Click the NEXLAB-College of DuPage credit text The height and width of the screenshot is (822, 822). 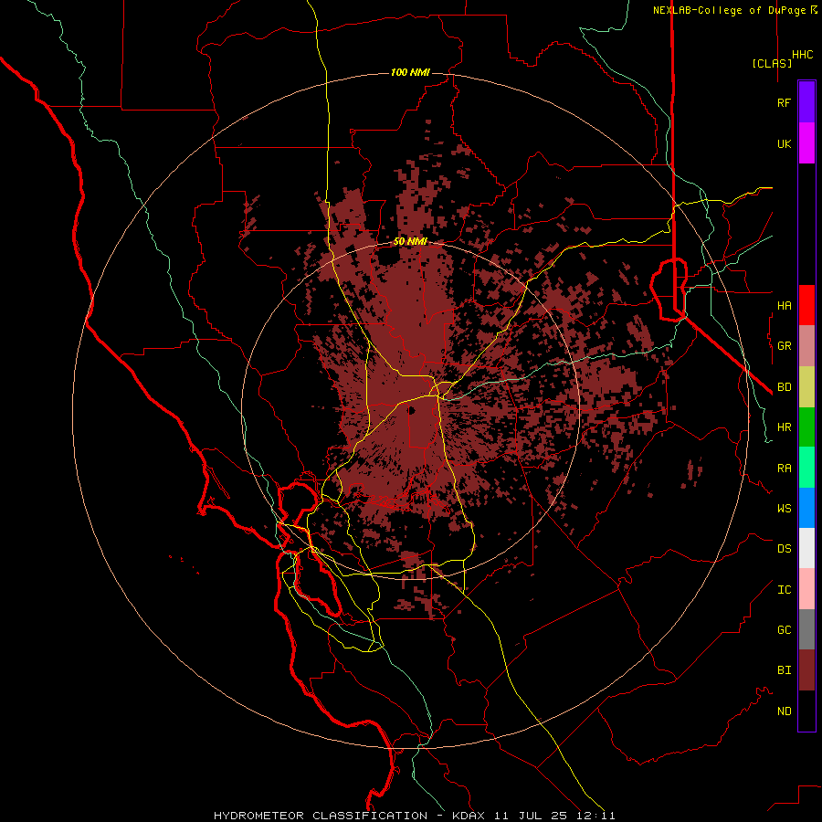tap(729, 10)
